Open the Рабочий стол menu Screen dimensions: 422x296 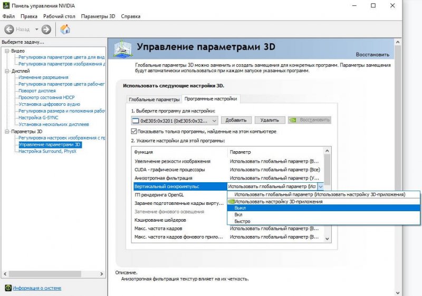tap(59, 16)
